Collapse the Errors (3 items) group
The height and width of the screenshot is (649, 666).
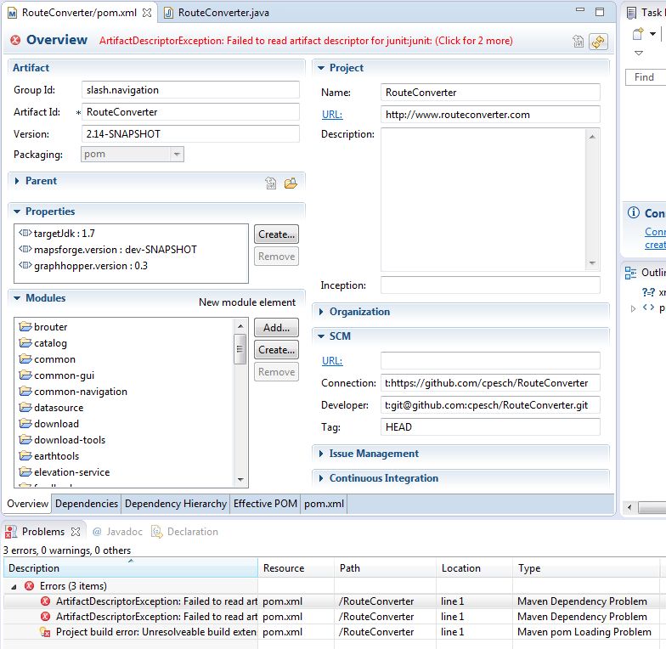pos(14,586)
